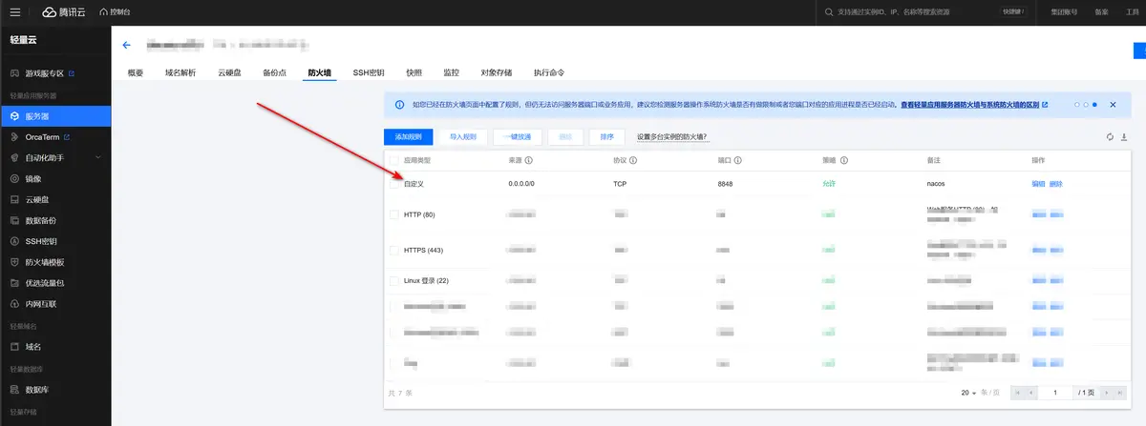
Task: Open 内网互联 in the sidebar
Action: click(55, 304)
